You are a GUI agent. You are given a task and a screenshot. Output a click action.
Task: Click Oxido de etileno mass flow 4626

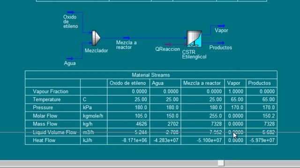click(142, 124)
